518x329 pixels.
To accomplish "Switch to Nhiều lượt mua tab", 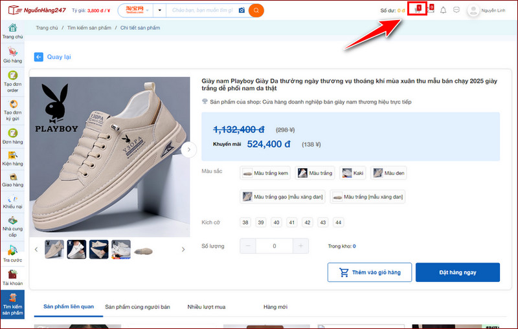I will point(207,307).
